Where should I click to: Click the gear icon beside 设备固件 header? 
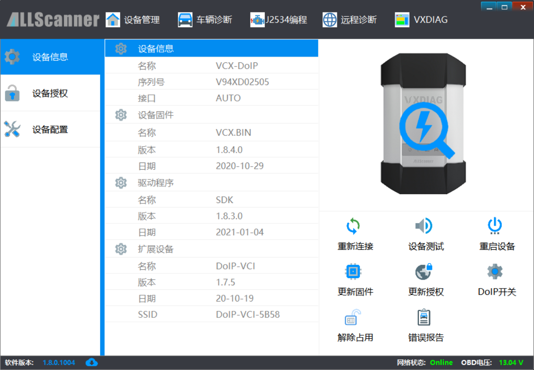(x=121, y=115)
